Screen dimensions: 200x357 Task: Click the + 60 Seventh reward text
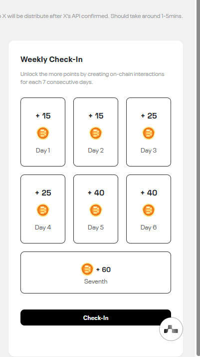click(x=103, y=269)
